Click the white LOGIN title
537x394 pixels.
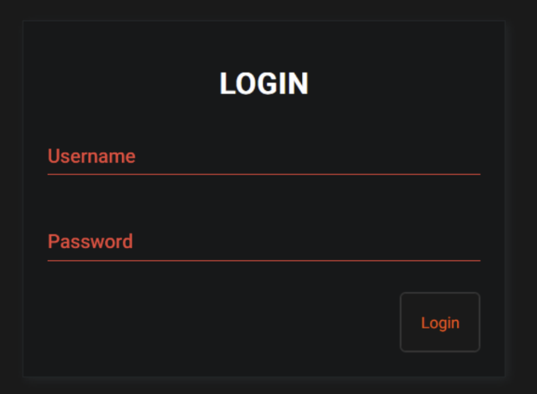264,84
